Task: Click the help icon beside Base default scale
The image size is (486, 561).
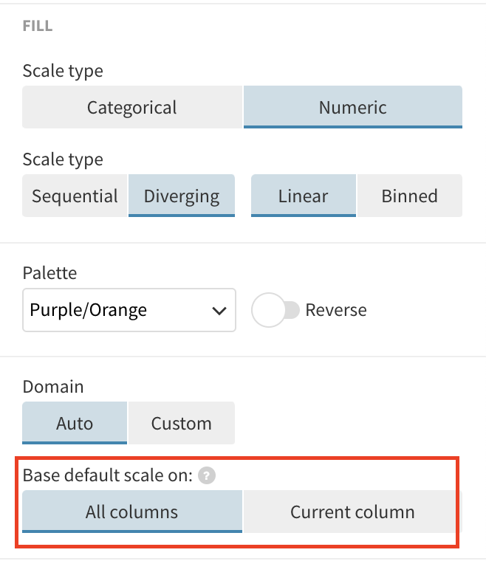Action: (208, 476)
